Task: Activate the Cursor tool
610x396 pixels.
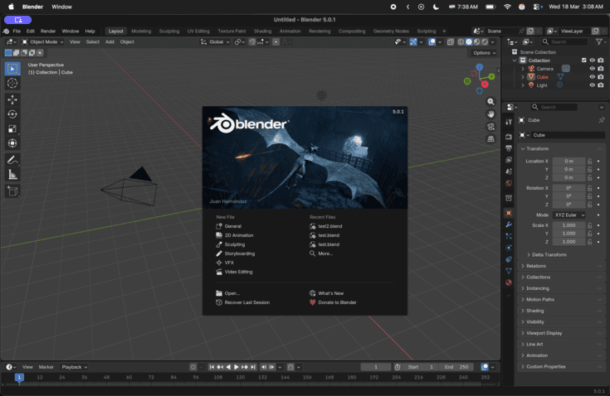Action: 12,83
